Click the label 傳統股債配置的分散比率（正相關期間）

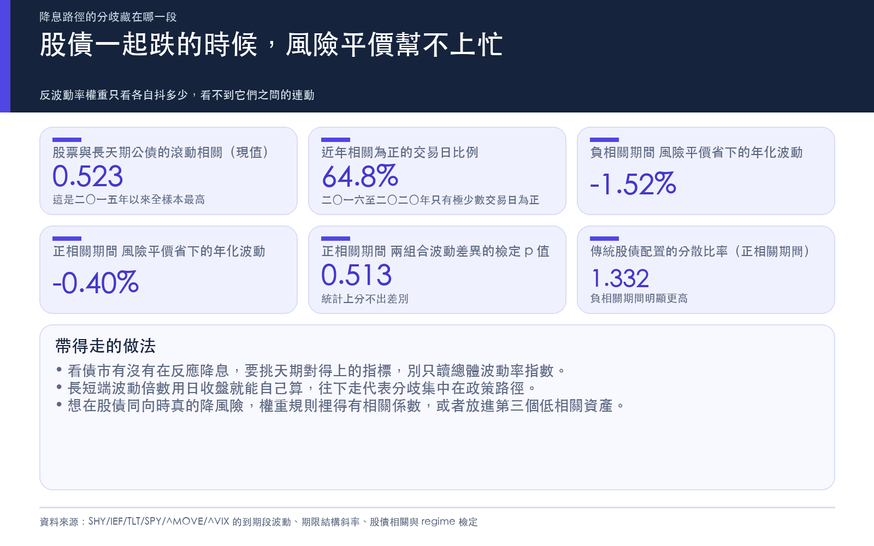pyautogui.click(x=700, y=251)
